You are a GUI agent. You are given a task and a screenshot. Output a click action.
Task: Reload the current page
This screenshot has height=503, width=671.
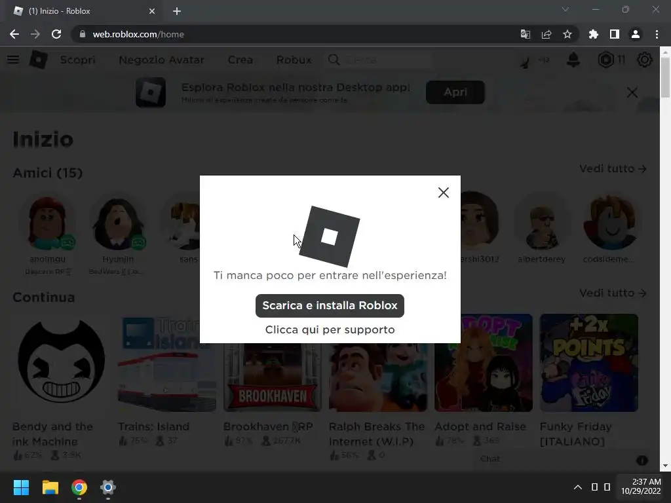tap(56, 34)
